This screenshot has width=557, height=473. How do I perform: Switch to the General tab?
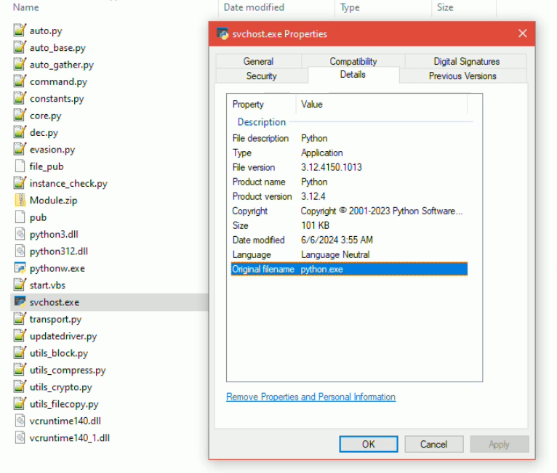(258, 61)
